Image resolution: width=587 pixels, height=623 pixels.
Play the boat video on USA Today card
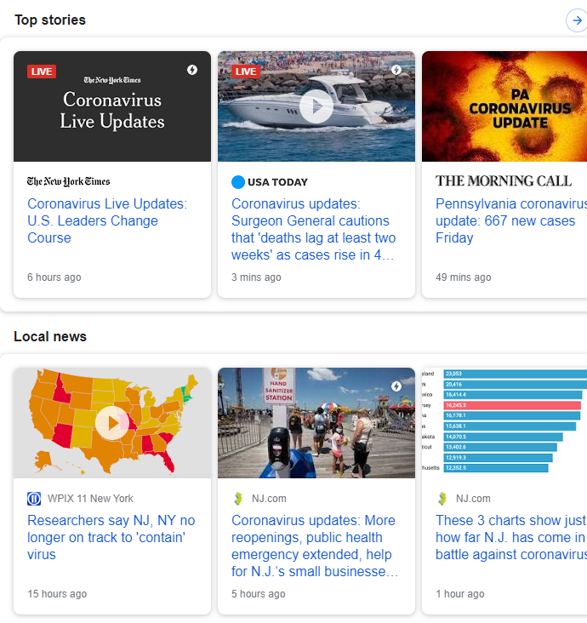(316, 106)
